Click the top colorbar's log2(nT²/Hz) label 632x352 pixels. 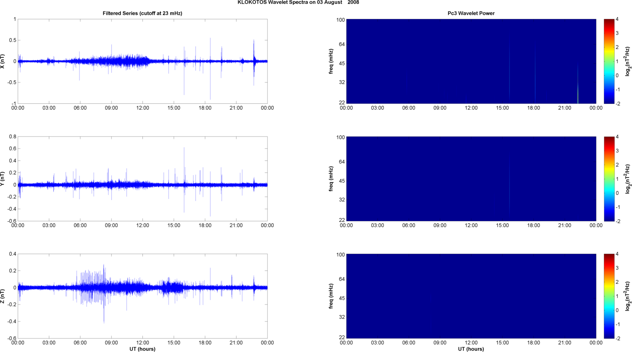(x=628, y=61)
